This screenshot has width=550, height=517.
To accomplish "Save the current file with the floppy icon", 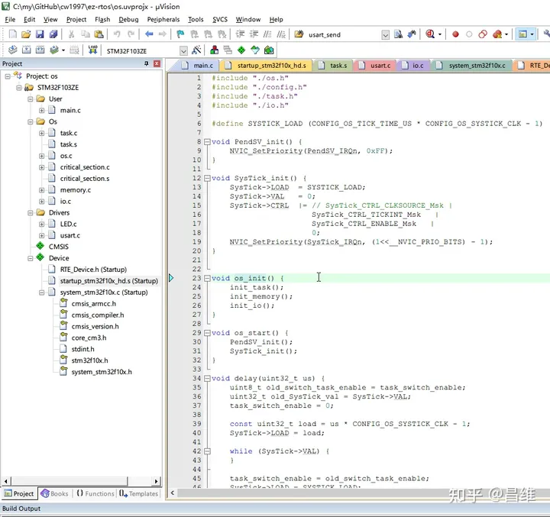I will [40, 34].
